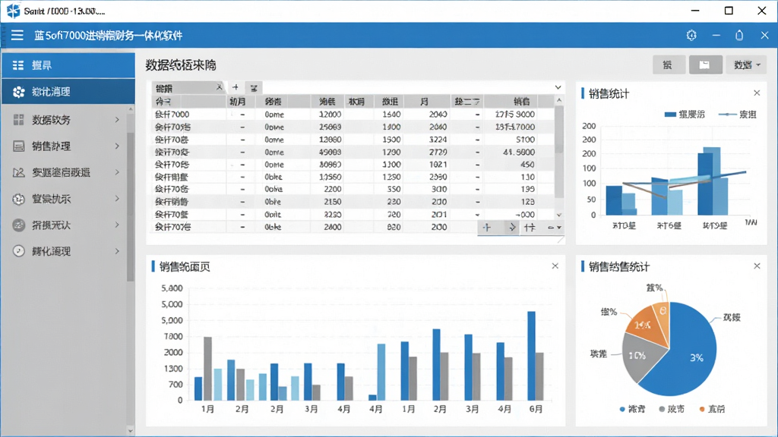Close the monthly bar chart panel at bottom
The image size is (778, 437).
555,266
